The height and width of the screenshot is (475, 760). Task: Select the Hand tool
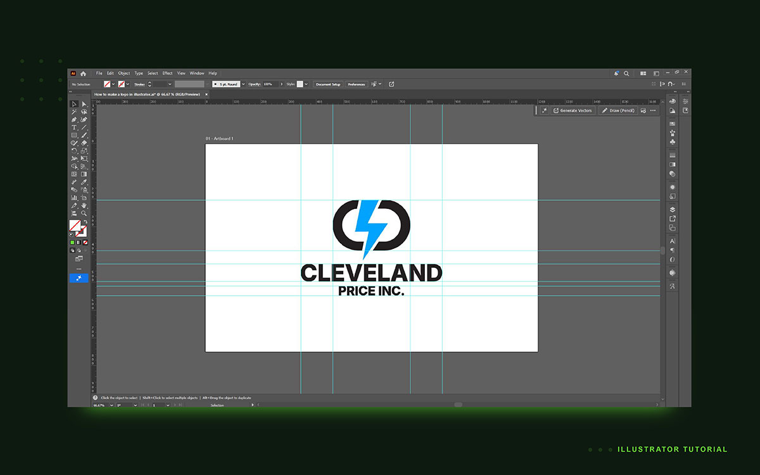[x=84, y=205]
